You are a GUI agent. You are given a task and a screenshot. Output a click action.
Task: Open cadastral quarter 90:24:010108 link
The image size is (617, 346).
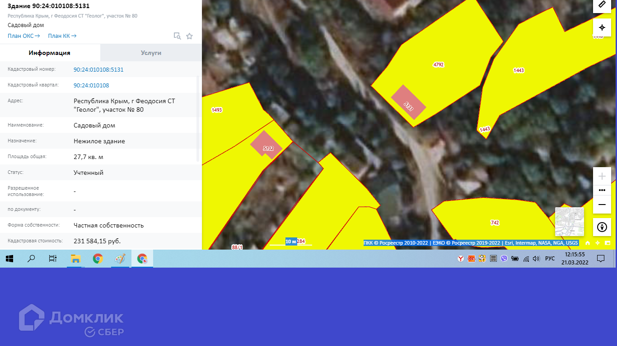click(91, 85)
